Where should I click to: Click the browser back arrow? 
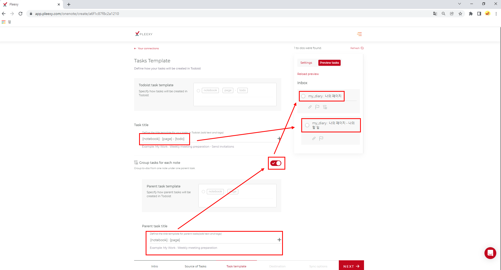pos(4,14)
